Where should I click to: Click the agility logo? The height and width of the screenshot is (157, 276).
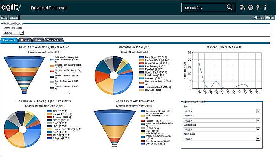[11, 7]
